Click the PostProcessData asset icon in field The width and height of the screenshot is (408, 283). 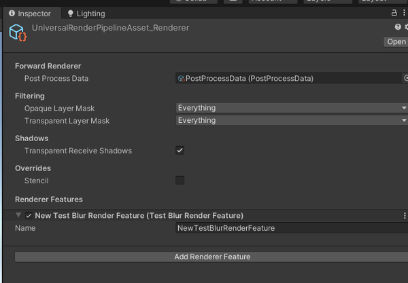coord(181,79)
